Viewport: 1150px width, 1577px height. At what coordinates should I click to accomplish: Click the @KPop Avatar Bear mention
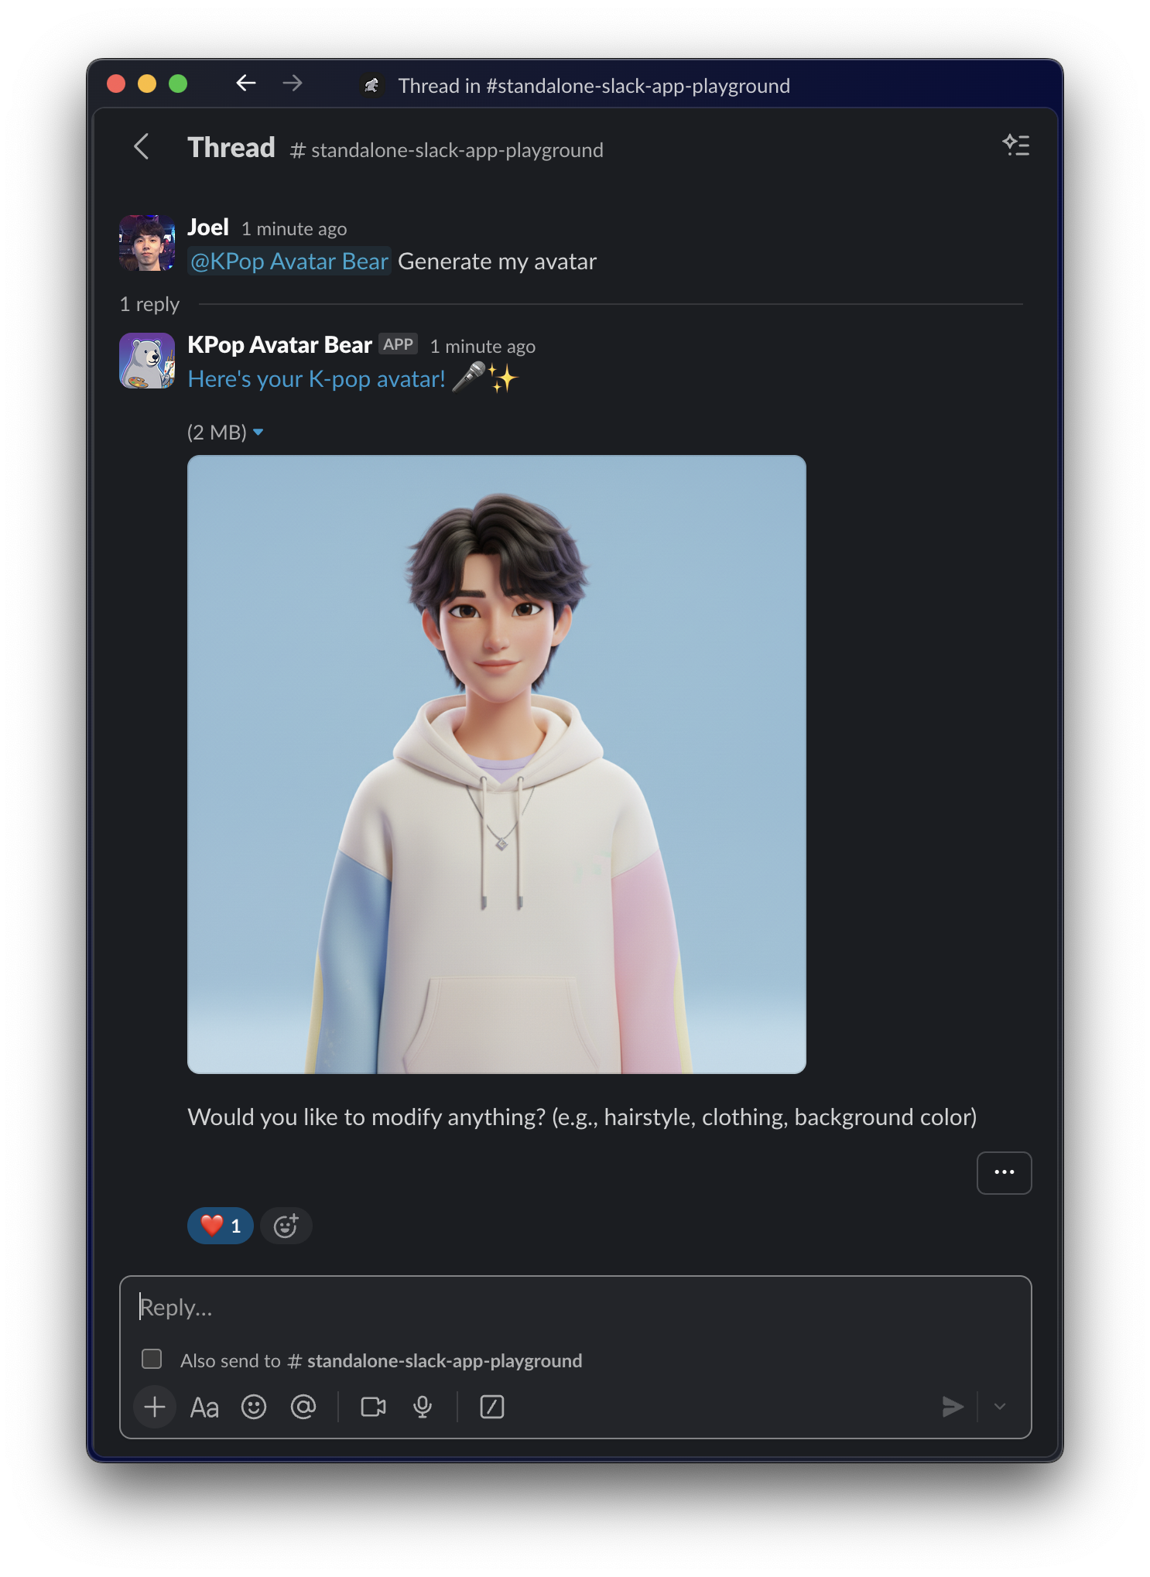click(289, 262)
